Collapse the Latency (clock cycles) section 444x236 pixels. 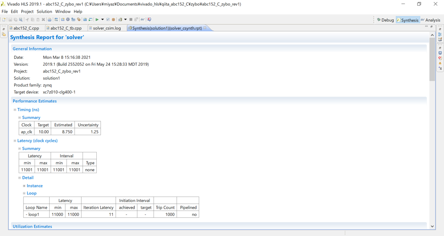coord(15,141)
